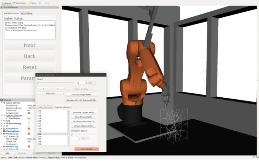Open the Grasp Visualizer tab

(45, 107)
